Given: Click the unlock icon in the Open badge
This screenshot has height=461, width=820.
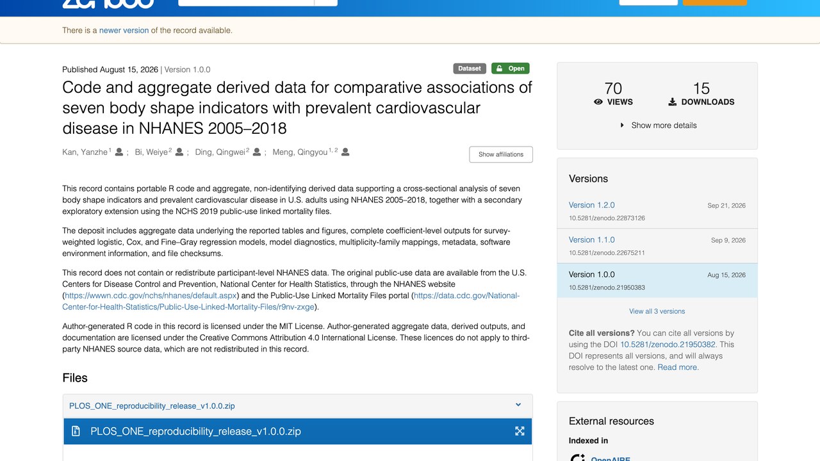Looking at the screenshot, I should 499,69.
